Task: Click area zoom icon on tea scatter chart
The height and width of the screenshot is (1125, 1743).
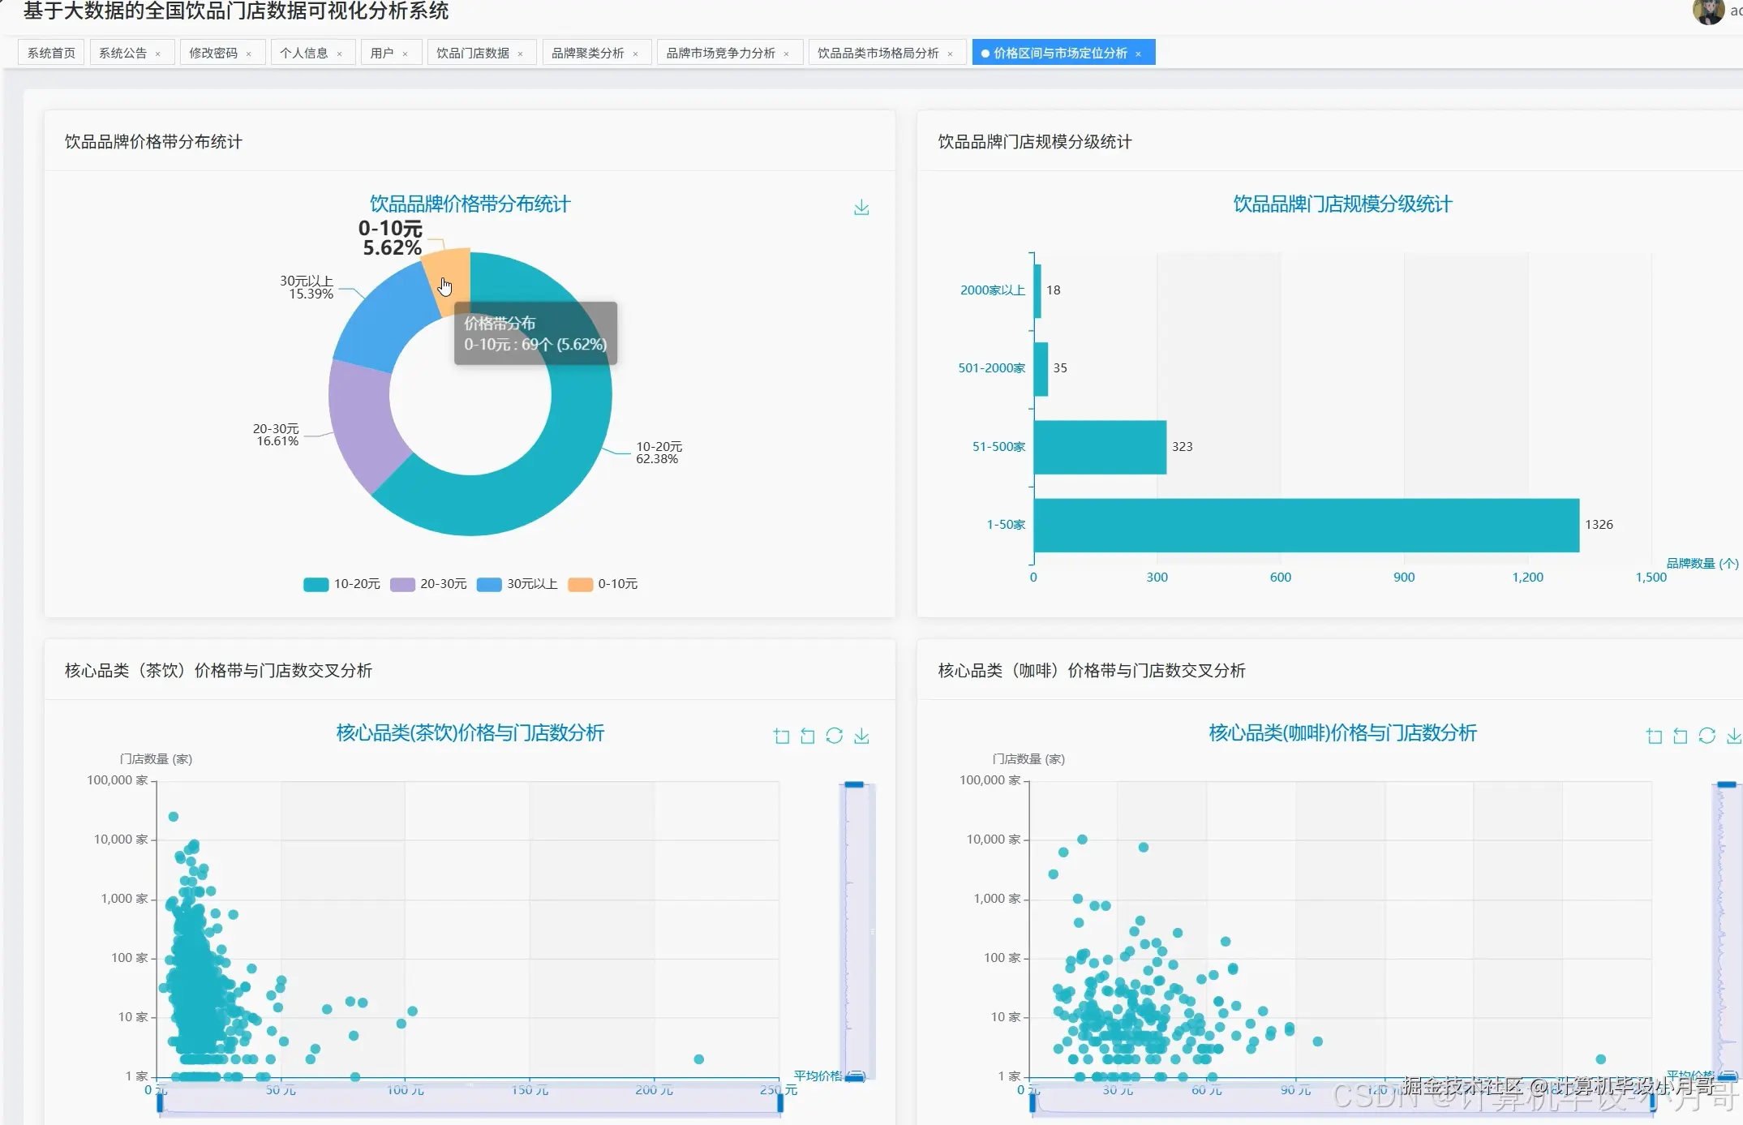Action: [x=781, y=736]
